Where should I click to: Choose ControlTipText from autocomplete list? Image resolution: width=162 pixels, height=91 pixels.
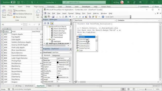84,48
